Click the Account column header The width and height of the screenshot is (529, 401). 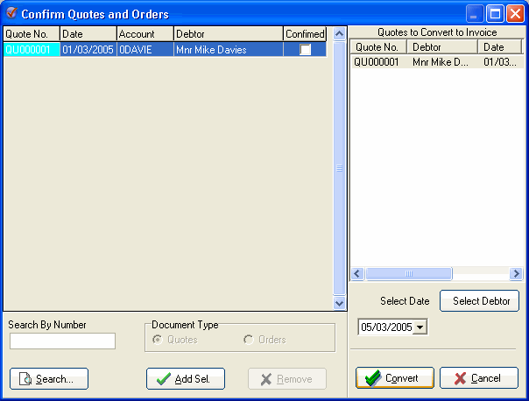tap(145, 34)
